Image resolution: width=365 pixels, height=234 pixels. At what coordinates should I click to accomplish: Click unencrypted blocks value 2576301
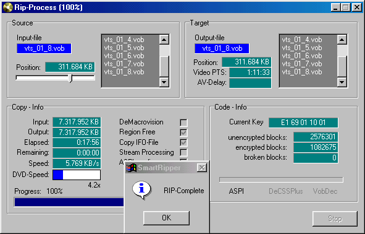316,137
